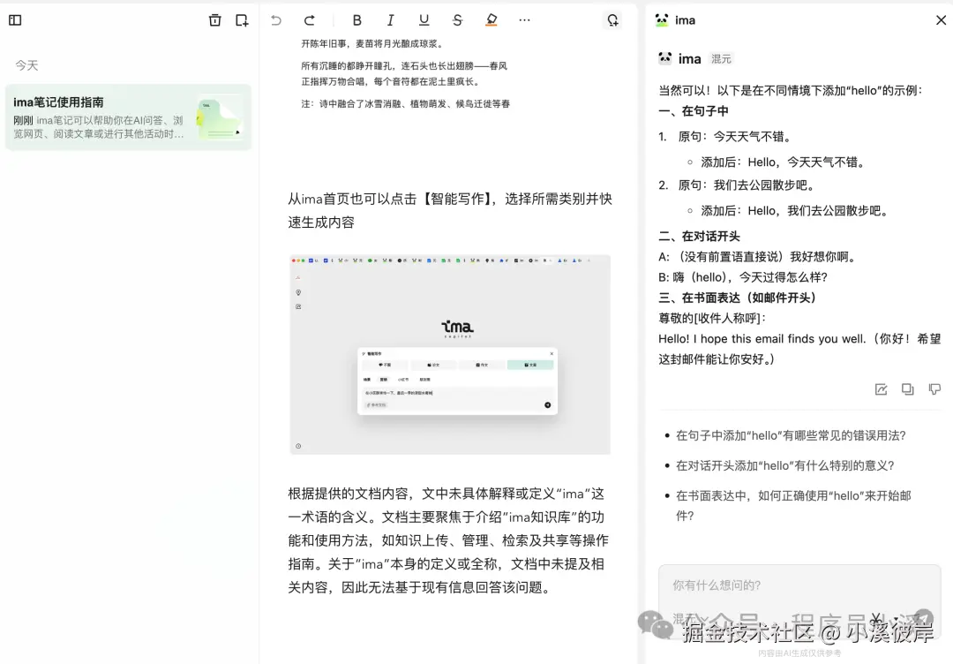This screenshot has height=664, width=953.
Task: Click text 添加后：Hello，我们去公园散步吧。
Action: pos(796,211)
